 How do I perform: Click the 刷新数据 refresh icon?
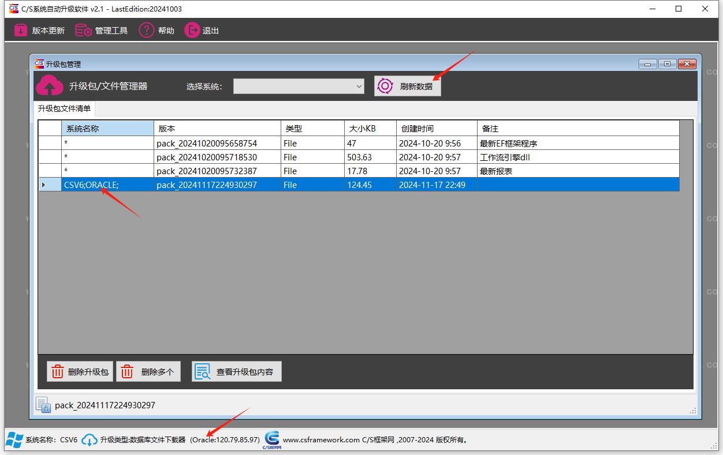385,86
